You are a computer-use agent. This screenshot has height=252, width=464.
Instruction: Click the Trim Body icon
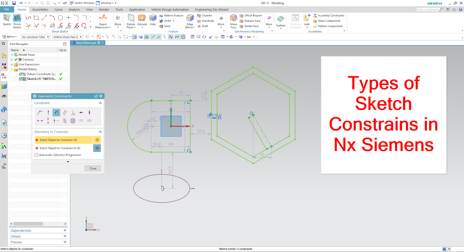tap(199, 21)
